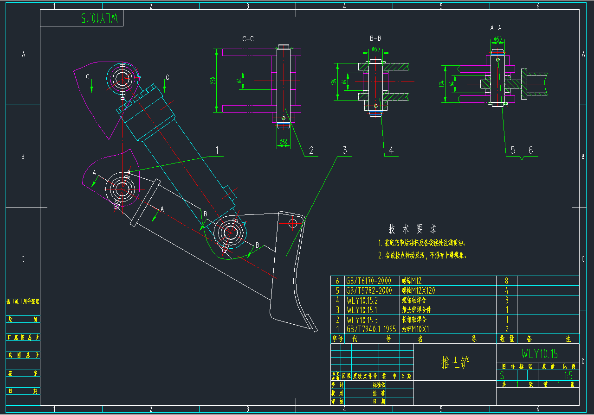The image size is (594, 415).
Task: Click quantity "2" in the 油杯M10X1 row
Action: tap(507, 329)
